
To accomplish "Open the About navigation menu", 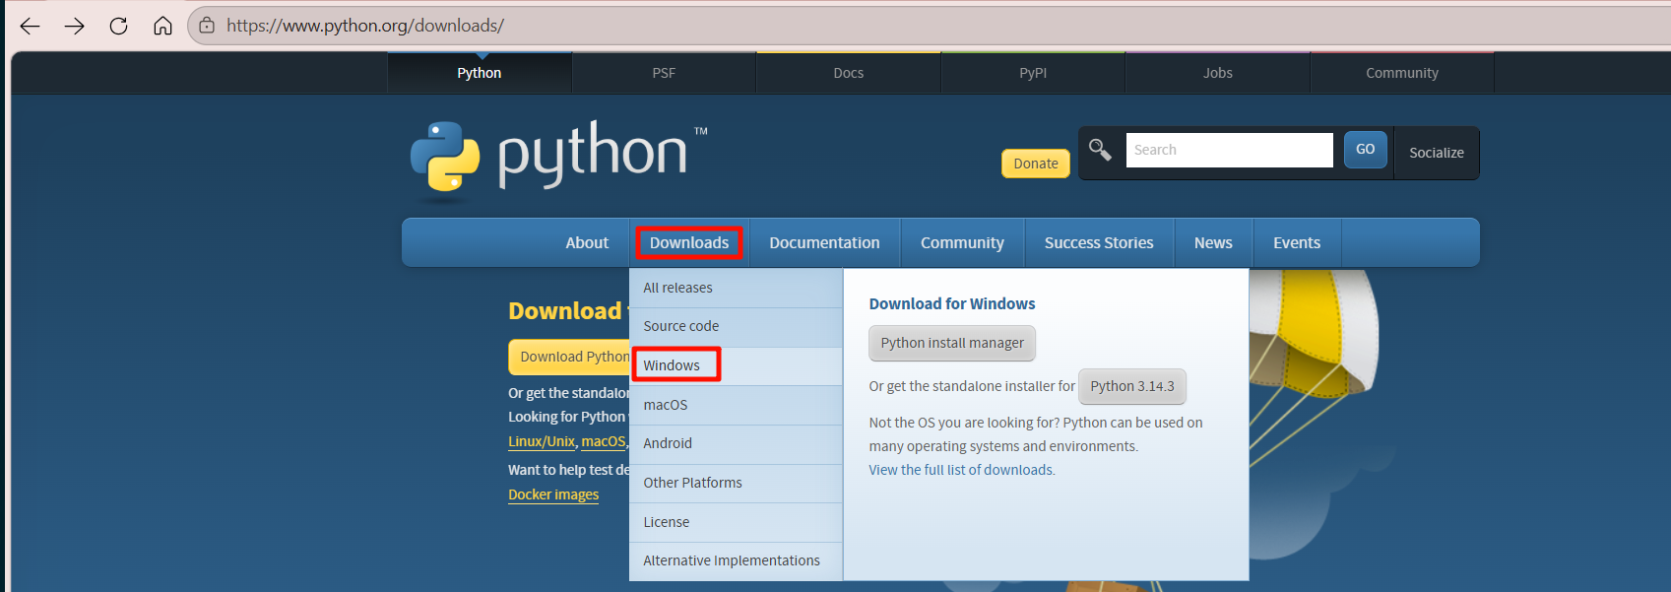I will (x=587, y=242).
